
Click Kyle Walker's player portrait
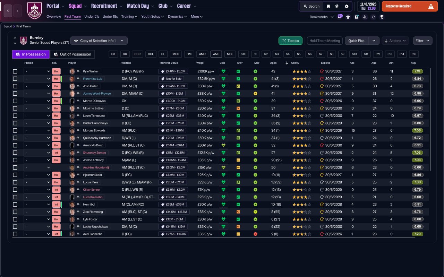click(72, 71)
